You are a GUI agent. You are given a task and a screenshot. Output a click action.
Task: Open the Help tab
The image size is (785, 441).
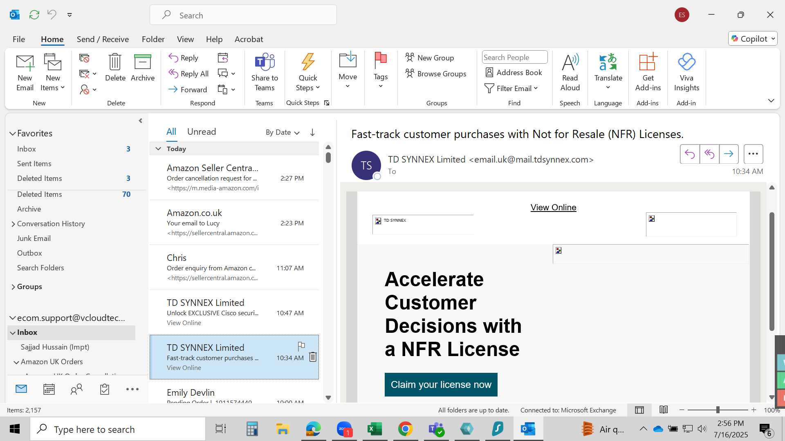[214, 39]
